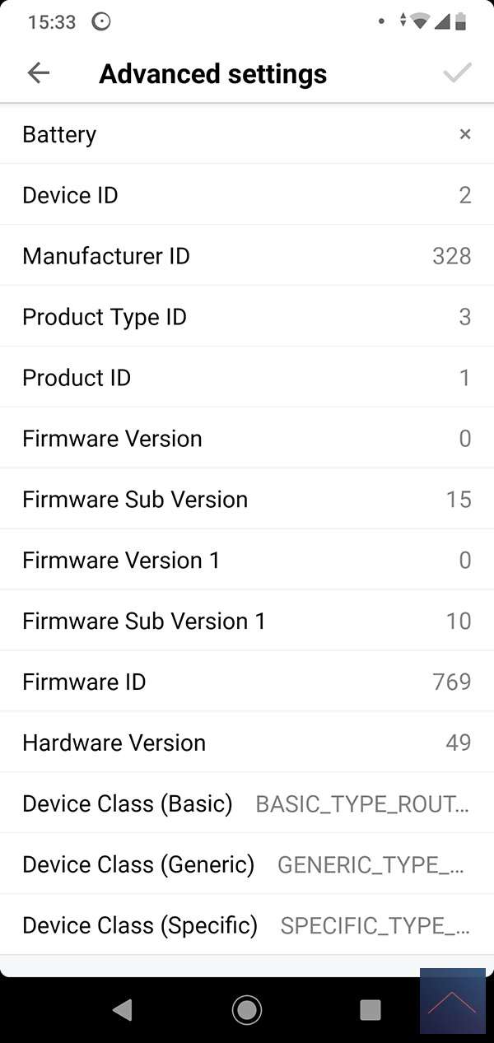This screenshot has width=494, height=1043.
Task: Open the Firmware ID entry
Action: (x=247, y=682)
